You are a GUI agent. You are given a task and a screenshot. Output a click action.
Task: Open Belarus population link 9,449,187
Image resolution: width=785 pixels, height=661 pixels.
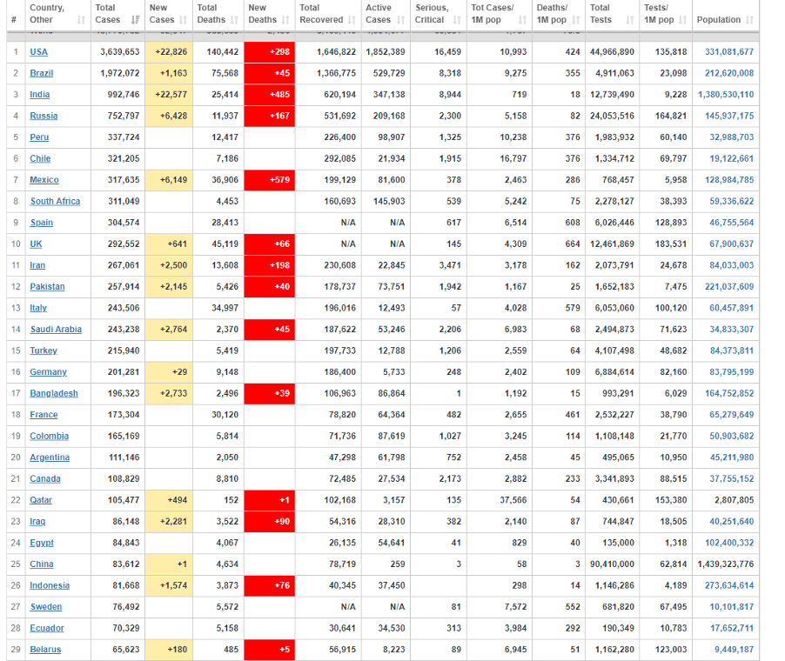(734, 650)
